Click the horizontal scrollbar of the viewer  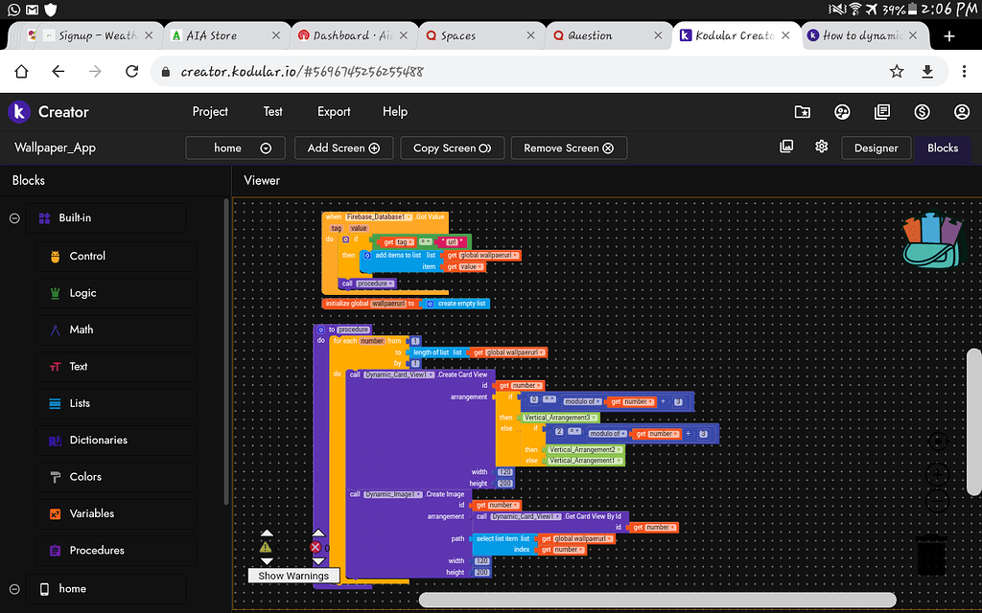658,600
